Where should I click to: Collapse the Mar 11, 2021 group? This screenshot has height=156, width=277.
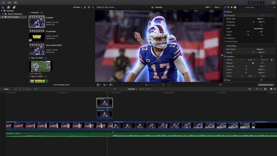click(x=29, y=76)
